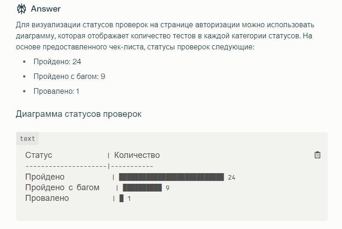
Task: Click the 'Пройдено с багом' chart row label
Action: [62, 187]
